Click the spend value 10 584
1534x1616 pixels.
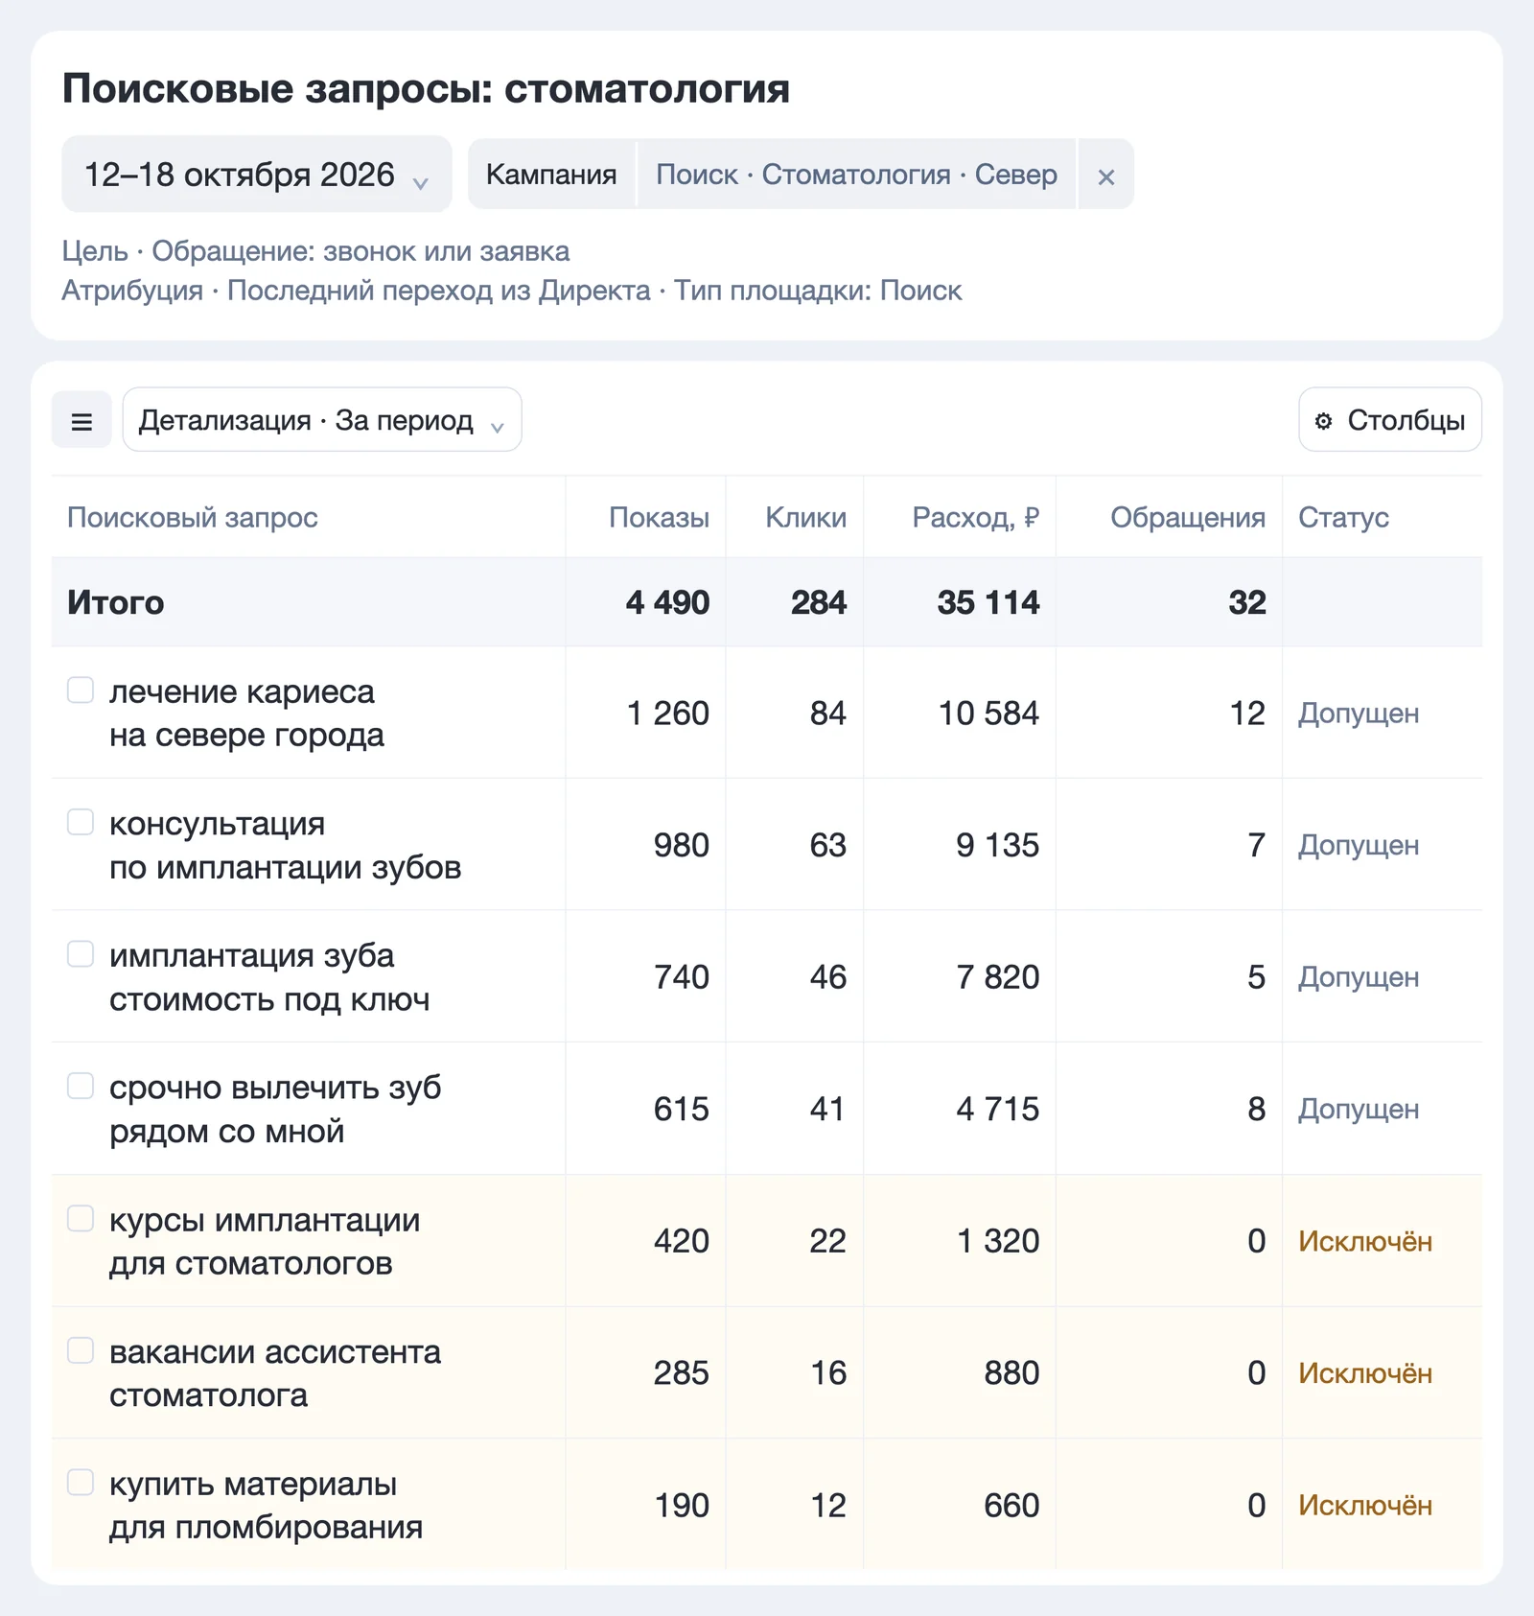988,714
